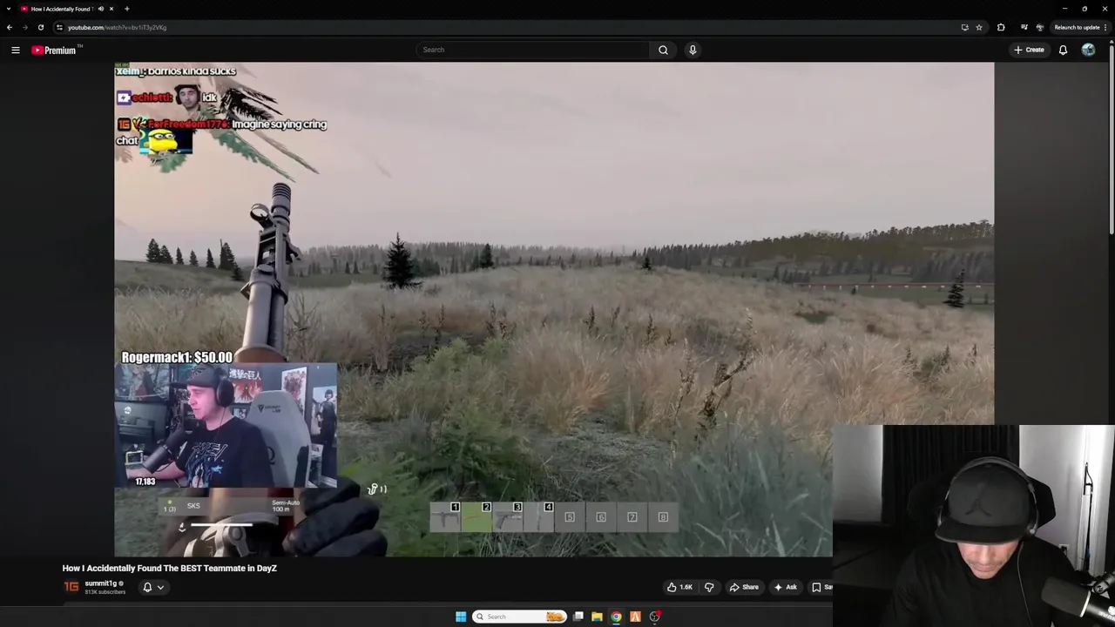1115x627 pixels.
Task: Open Task View on taskbar
Action: click(x=578, y=617)
